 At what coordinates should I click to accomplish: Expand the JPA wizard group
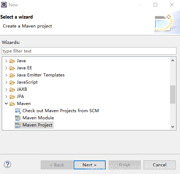[6, 96]
